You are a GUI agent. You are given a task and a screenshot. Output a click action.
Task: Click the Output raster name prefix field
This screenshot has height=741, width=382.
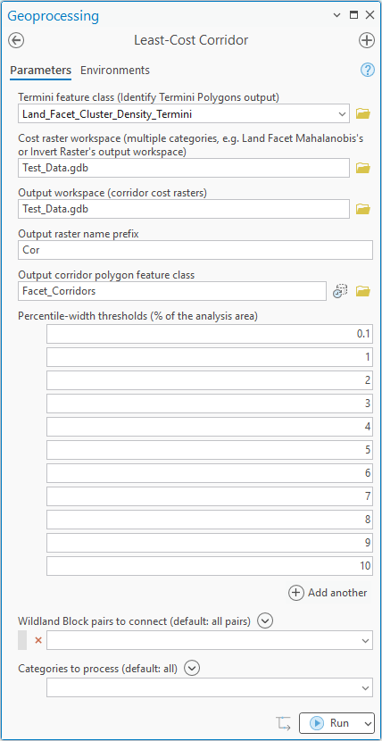click(x=195, y=250)
